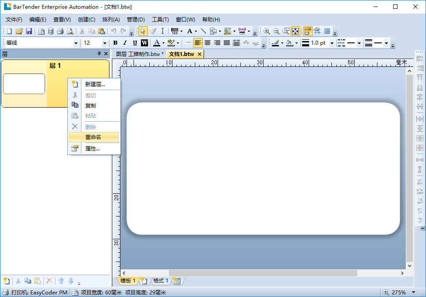Open 属性... from the context menu
The image size is (426, 297).
click(x=92, y=149)
